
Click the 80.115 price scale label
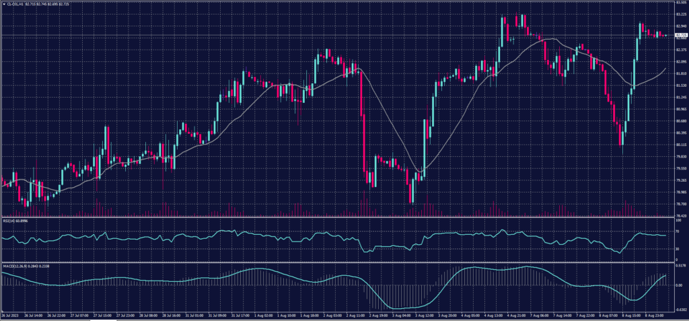[680, 145]
